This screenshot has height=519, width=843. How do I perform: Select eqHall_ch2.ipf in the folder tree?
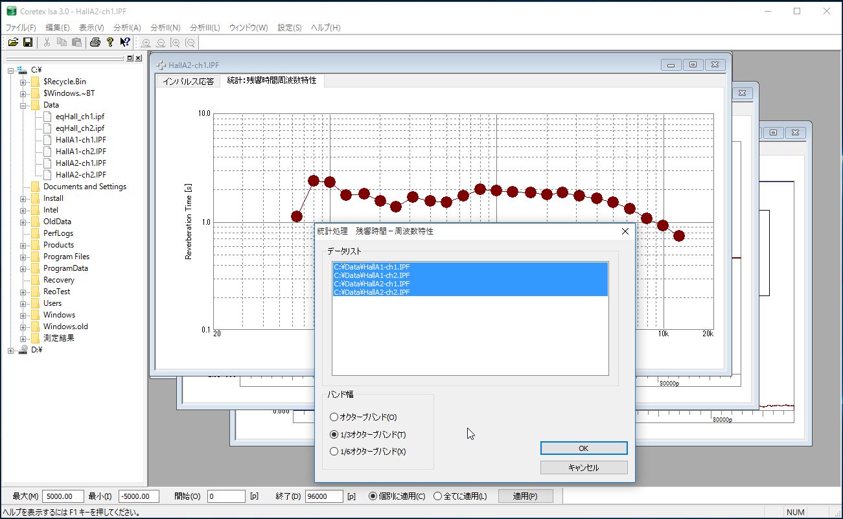80,128
